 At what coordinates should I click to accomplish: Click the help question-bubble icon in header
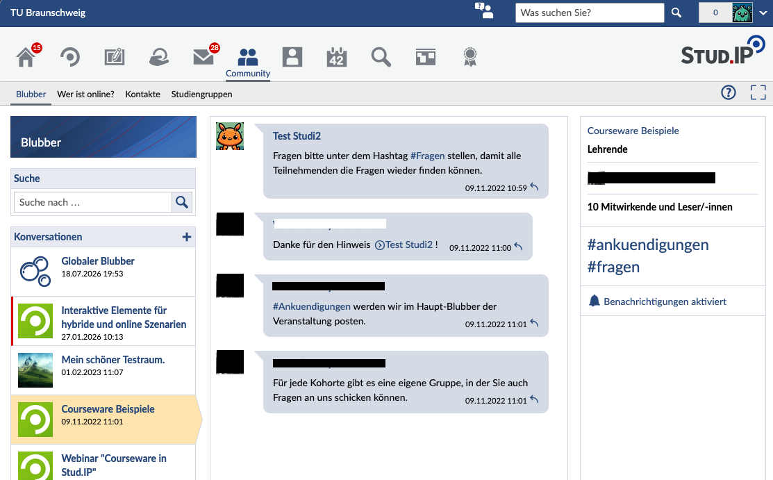(483, 11)
